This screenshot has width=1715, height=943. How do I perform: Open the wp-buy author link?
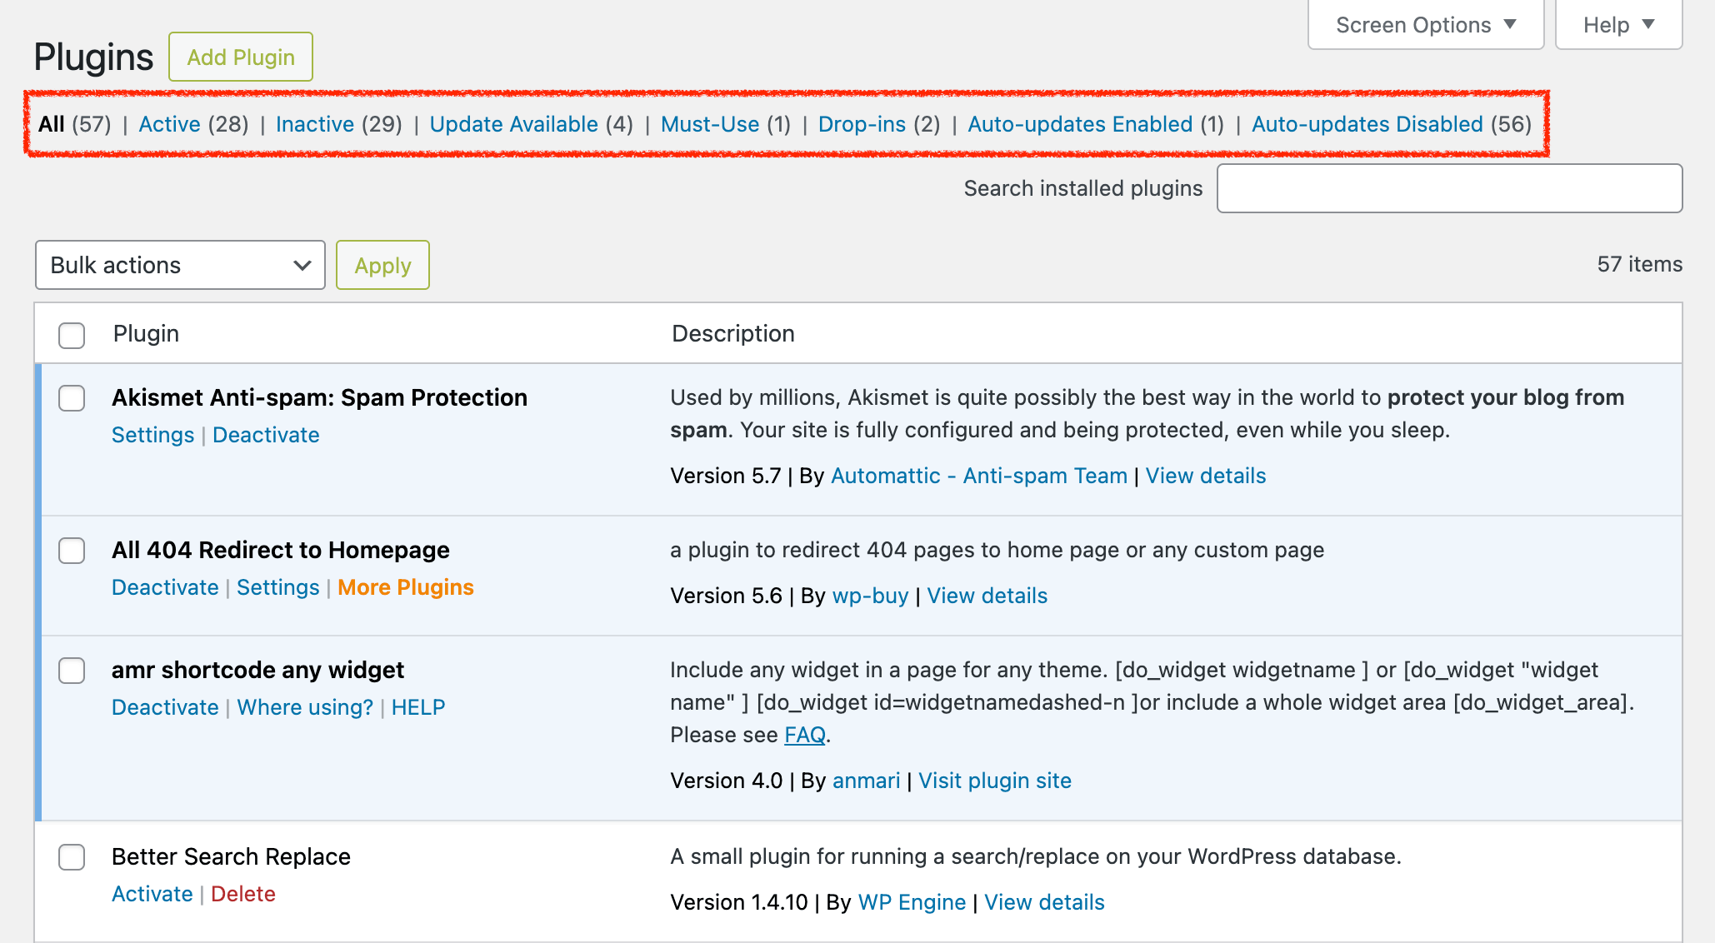point(871,596)
